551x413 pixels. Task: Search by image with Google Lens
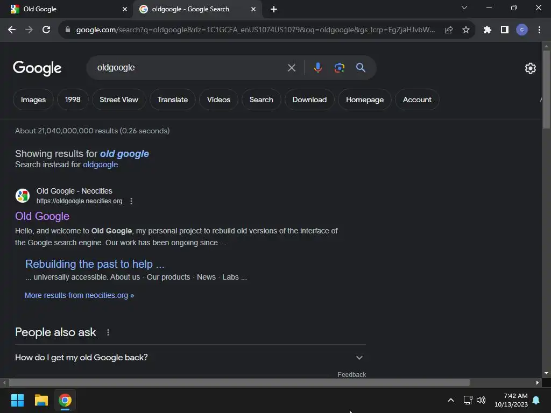pos(339,68)
